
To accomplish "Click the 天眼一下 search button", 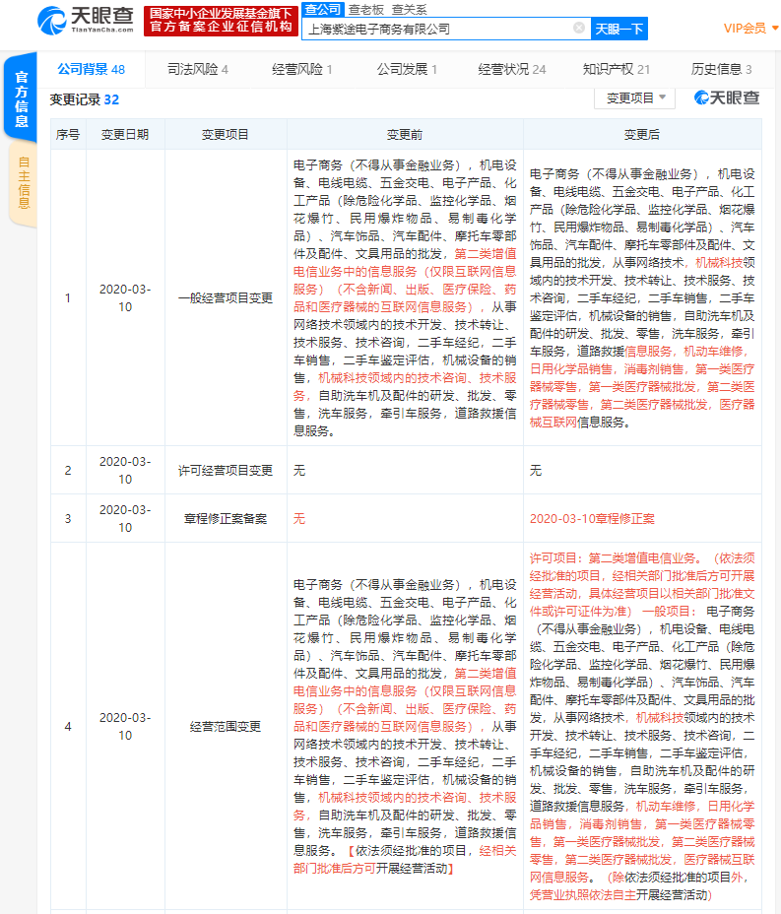I will [618, 29].
